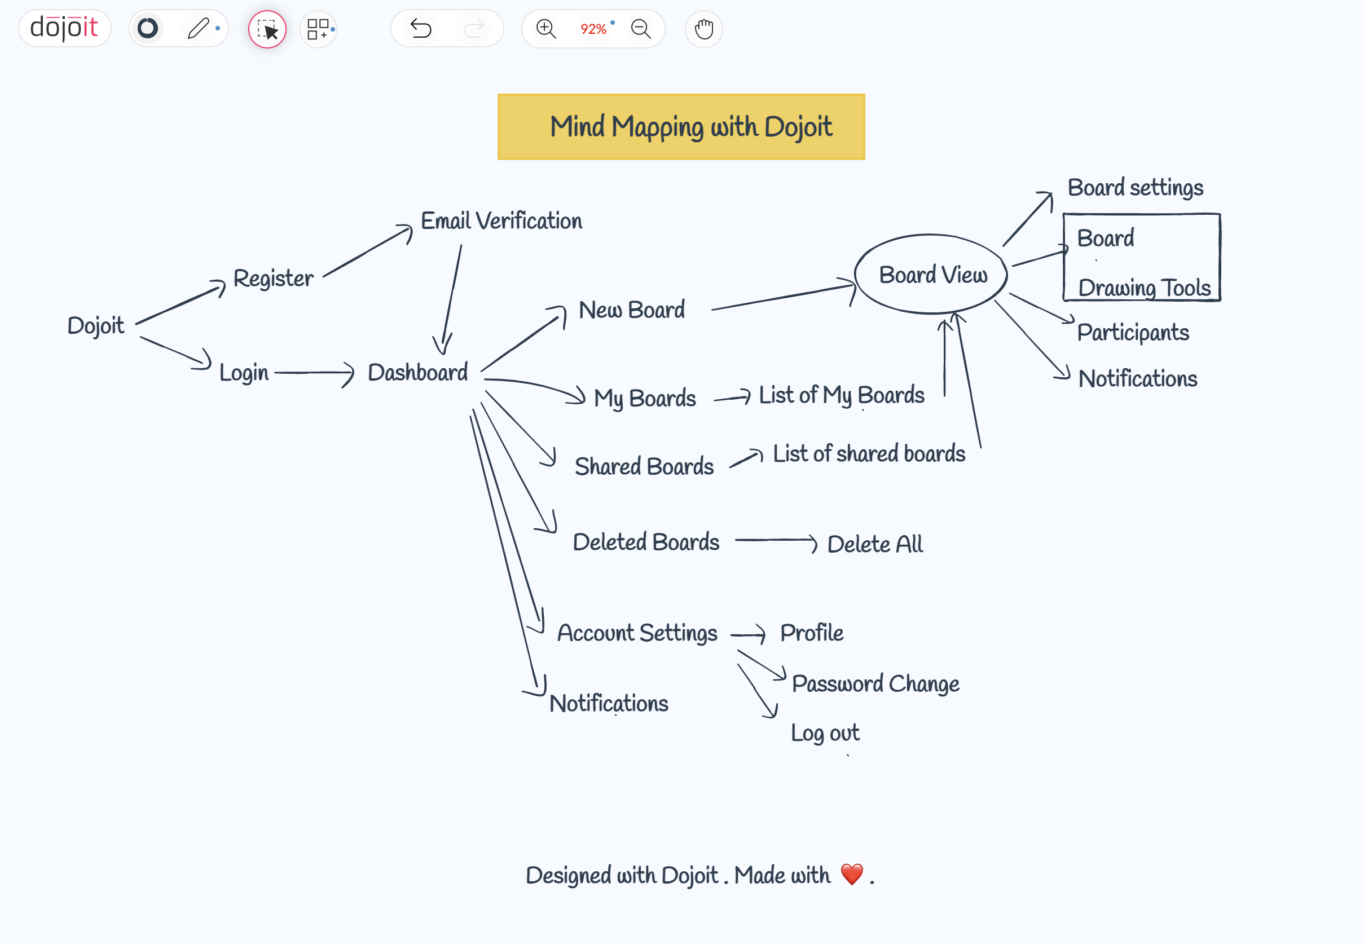The height and width of the screenshot is (945, 1364).
Task: Open the add shapes widgets tool
Action: click(318, 29)
